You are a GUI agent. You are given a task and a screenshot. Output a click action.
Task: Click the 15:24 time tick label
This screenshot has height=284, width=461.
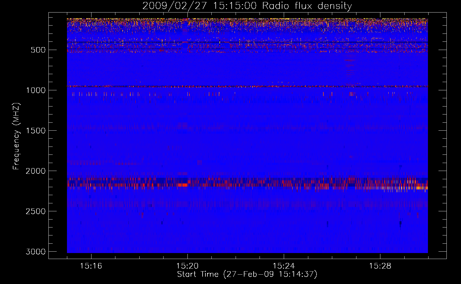(x=284, y=266)
